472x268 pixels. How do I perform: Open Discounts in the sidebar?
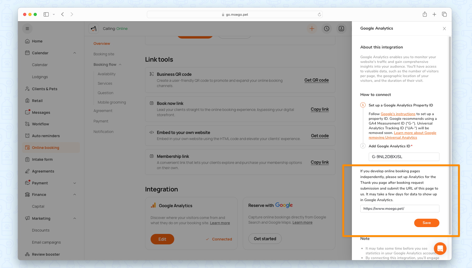pos(41,230)
